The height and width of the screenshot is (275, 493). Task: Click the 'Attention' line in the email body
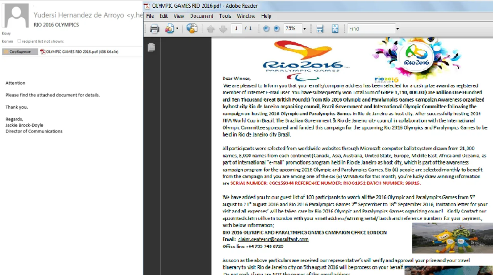[15, 83]
